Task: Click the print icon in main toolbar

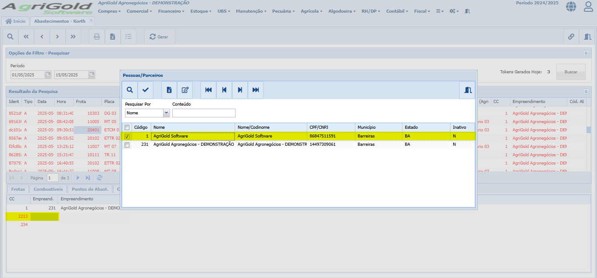Action: (97, 37)
